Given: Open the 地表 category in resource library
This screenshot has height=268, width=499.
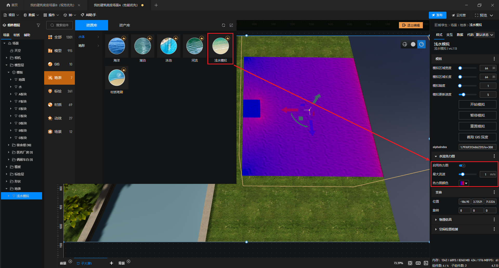Looking at the screenshot, I should [x=60, y=78].
